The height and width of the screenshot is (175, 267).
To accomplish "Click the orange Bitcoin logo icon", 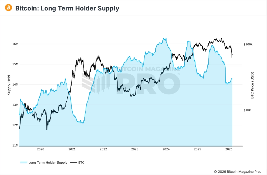I will point(8,8).
